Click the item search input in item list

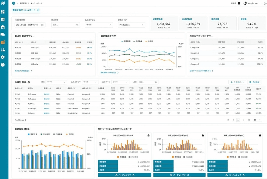click(x=148, y=82)
